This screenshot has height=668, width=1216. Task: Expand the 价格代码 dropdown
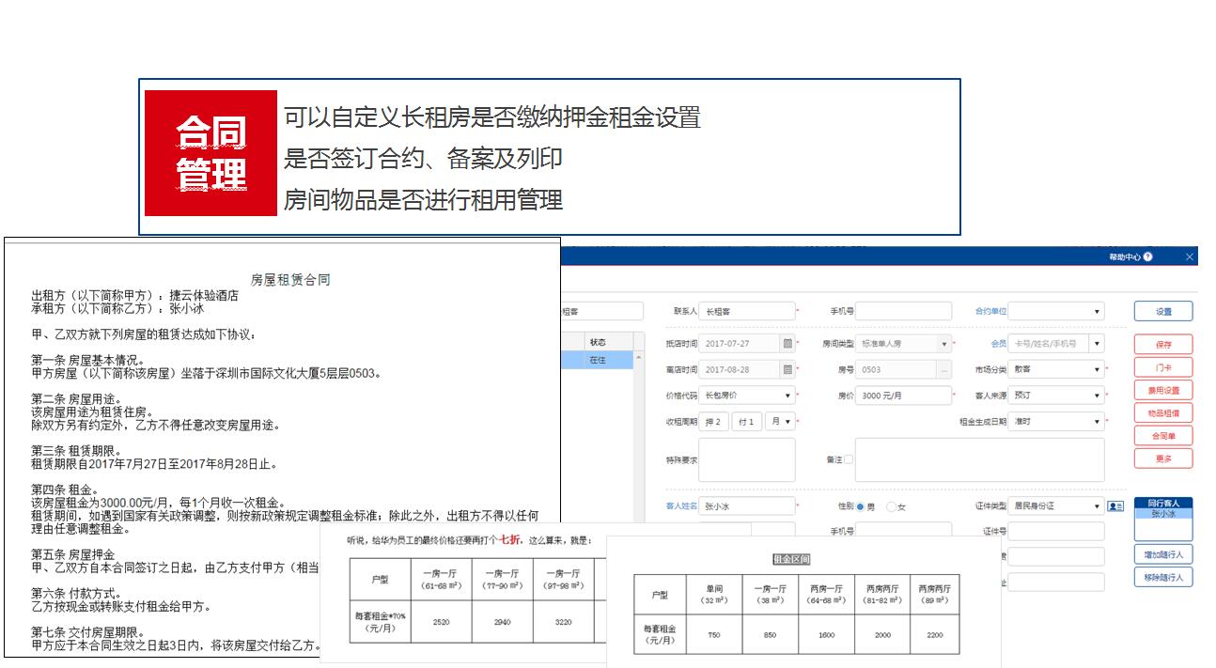(x=748, y=396)
